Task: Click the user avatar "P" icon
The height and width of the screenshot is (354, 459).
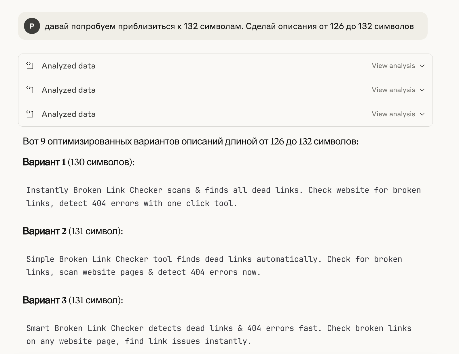Action: [32, 26]
